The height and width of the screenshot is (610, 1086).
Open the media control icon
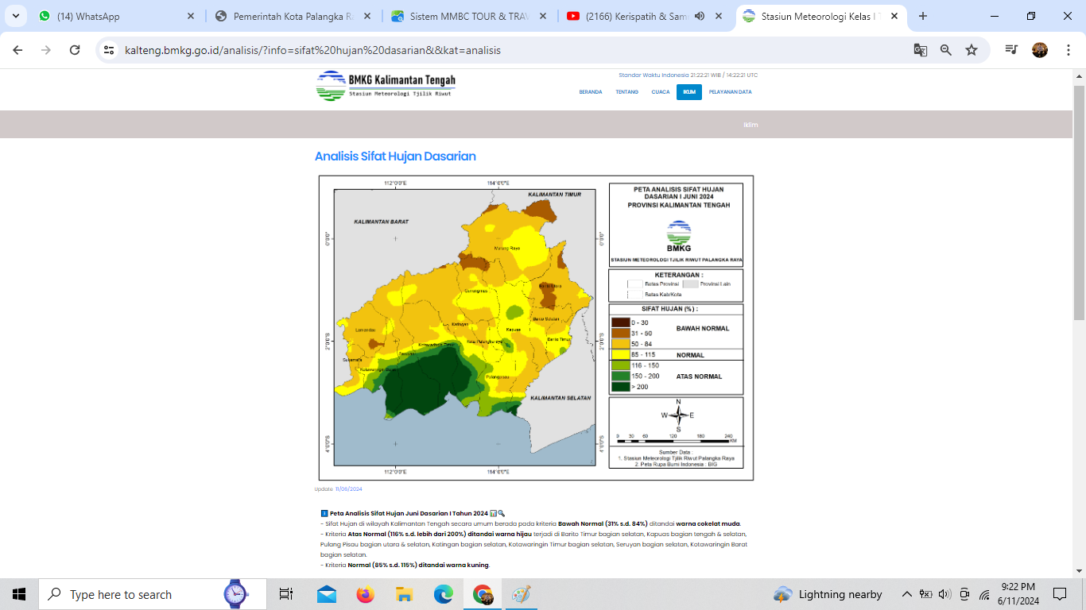(1011, 50)
